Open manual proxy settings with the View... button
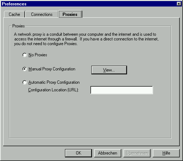183x161 pixels. [x=109, y=70]
